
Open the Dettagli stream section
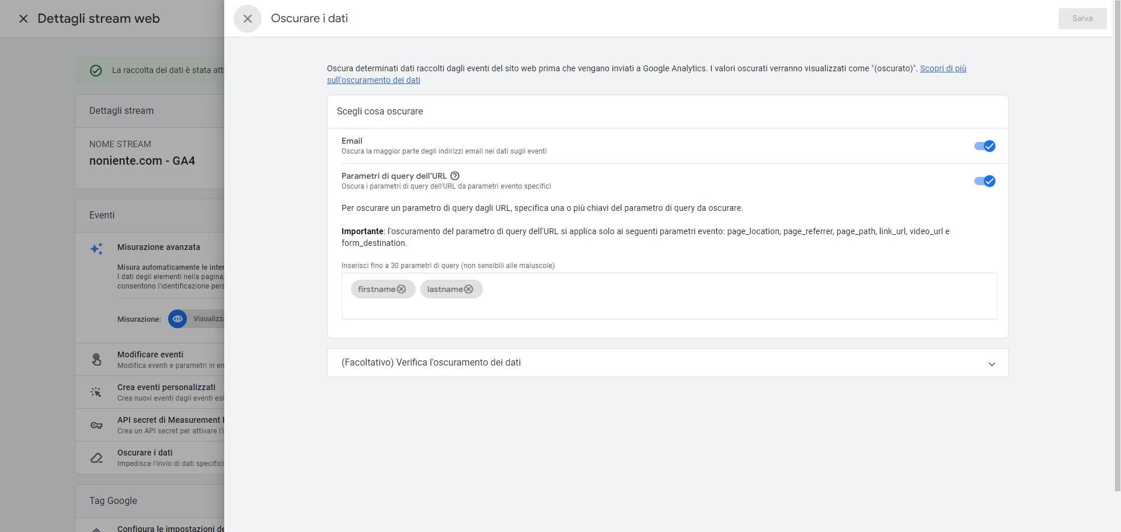pos(121,110)
